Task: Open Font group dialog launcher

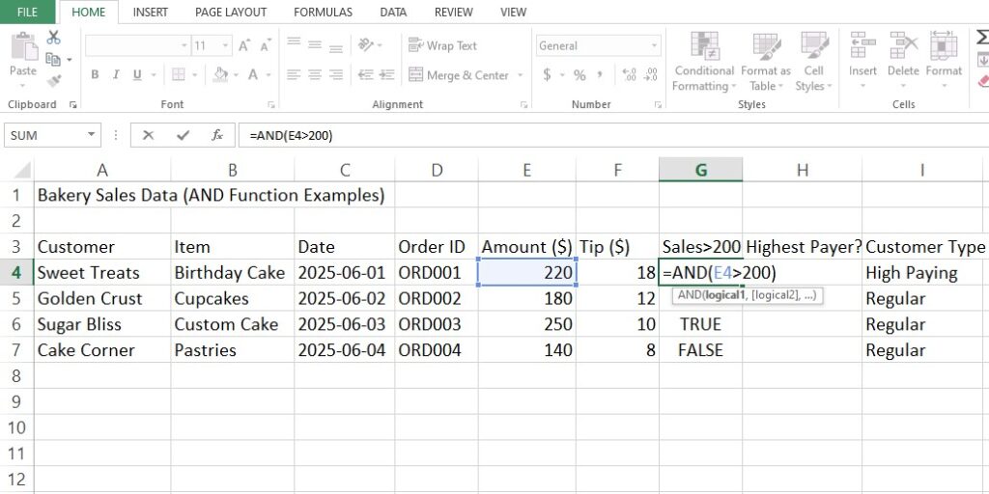Action: [x=271, y=104]
